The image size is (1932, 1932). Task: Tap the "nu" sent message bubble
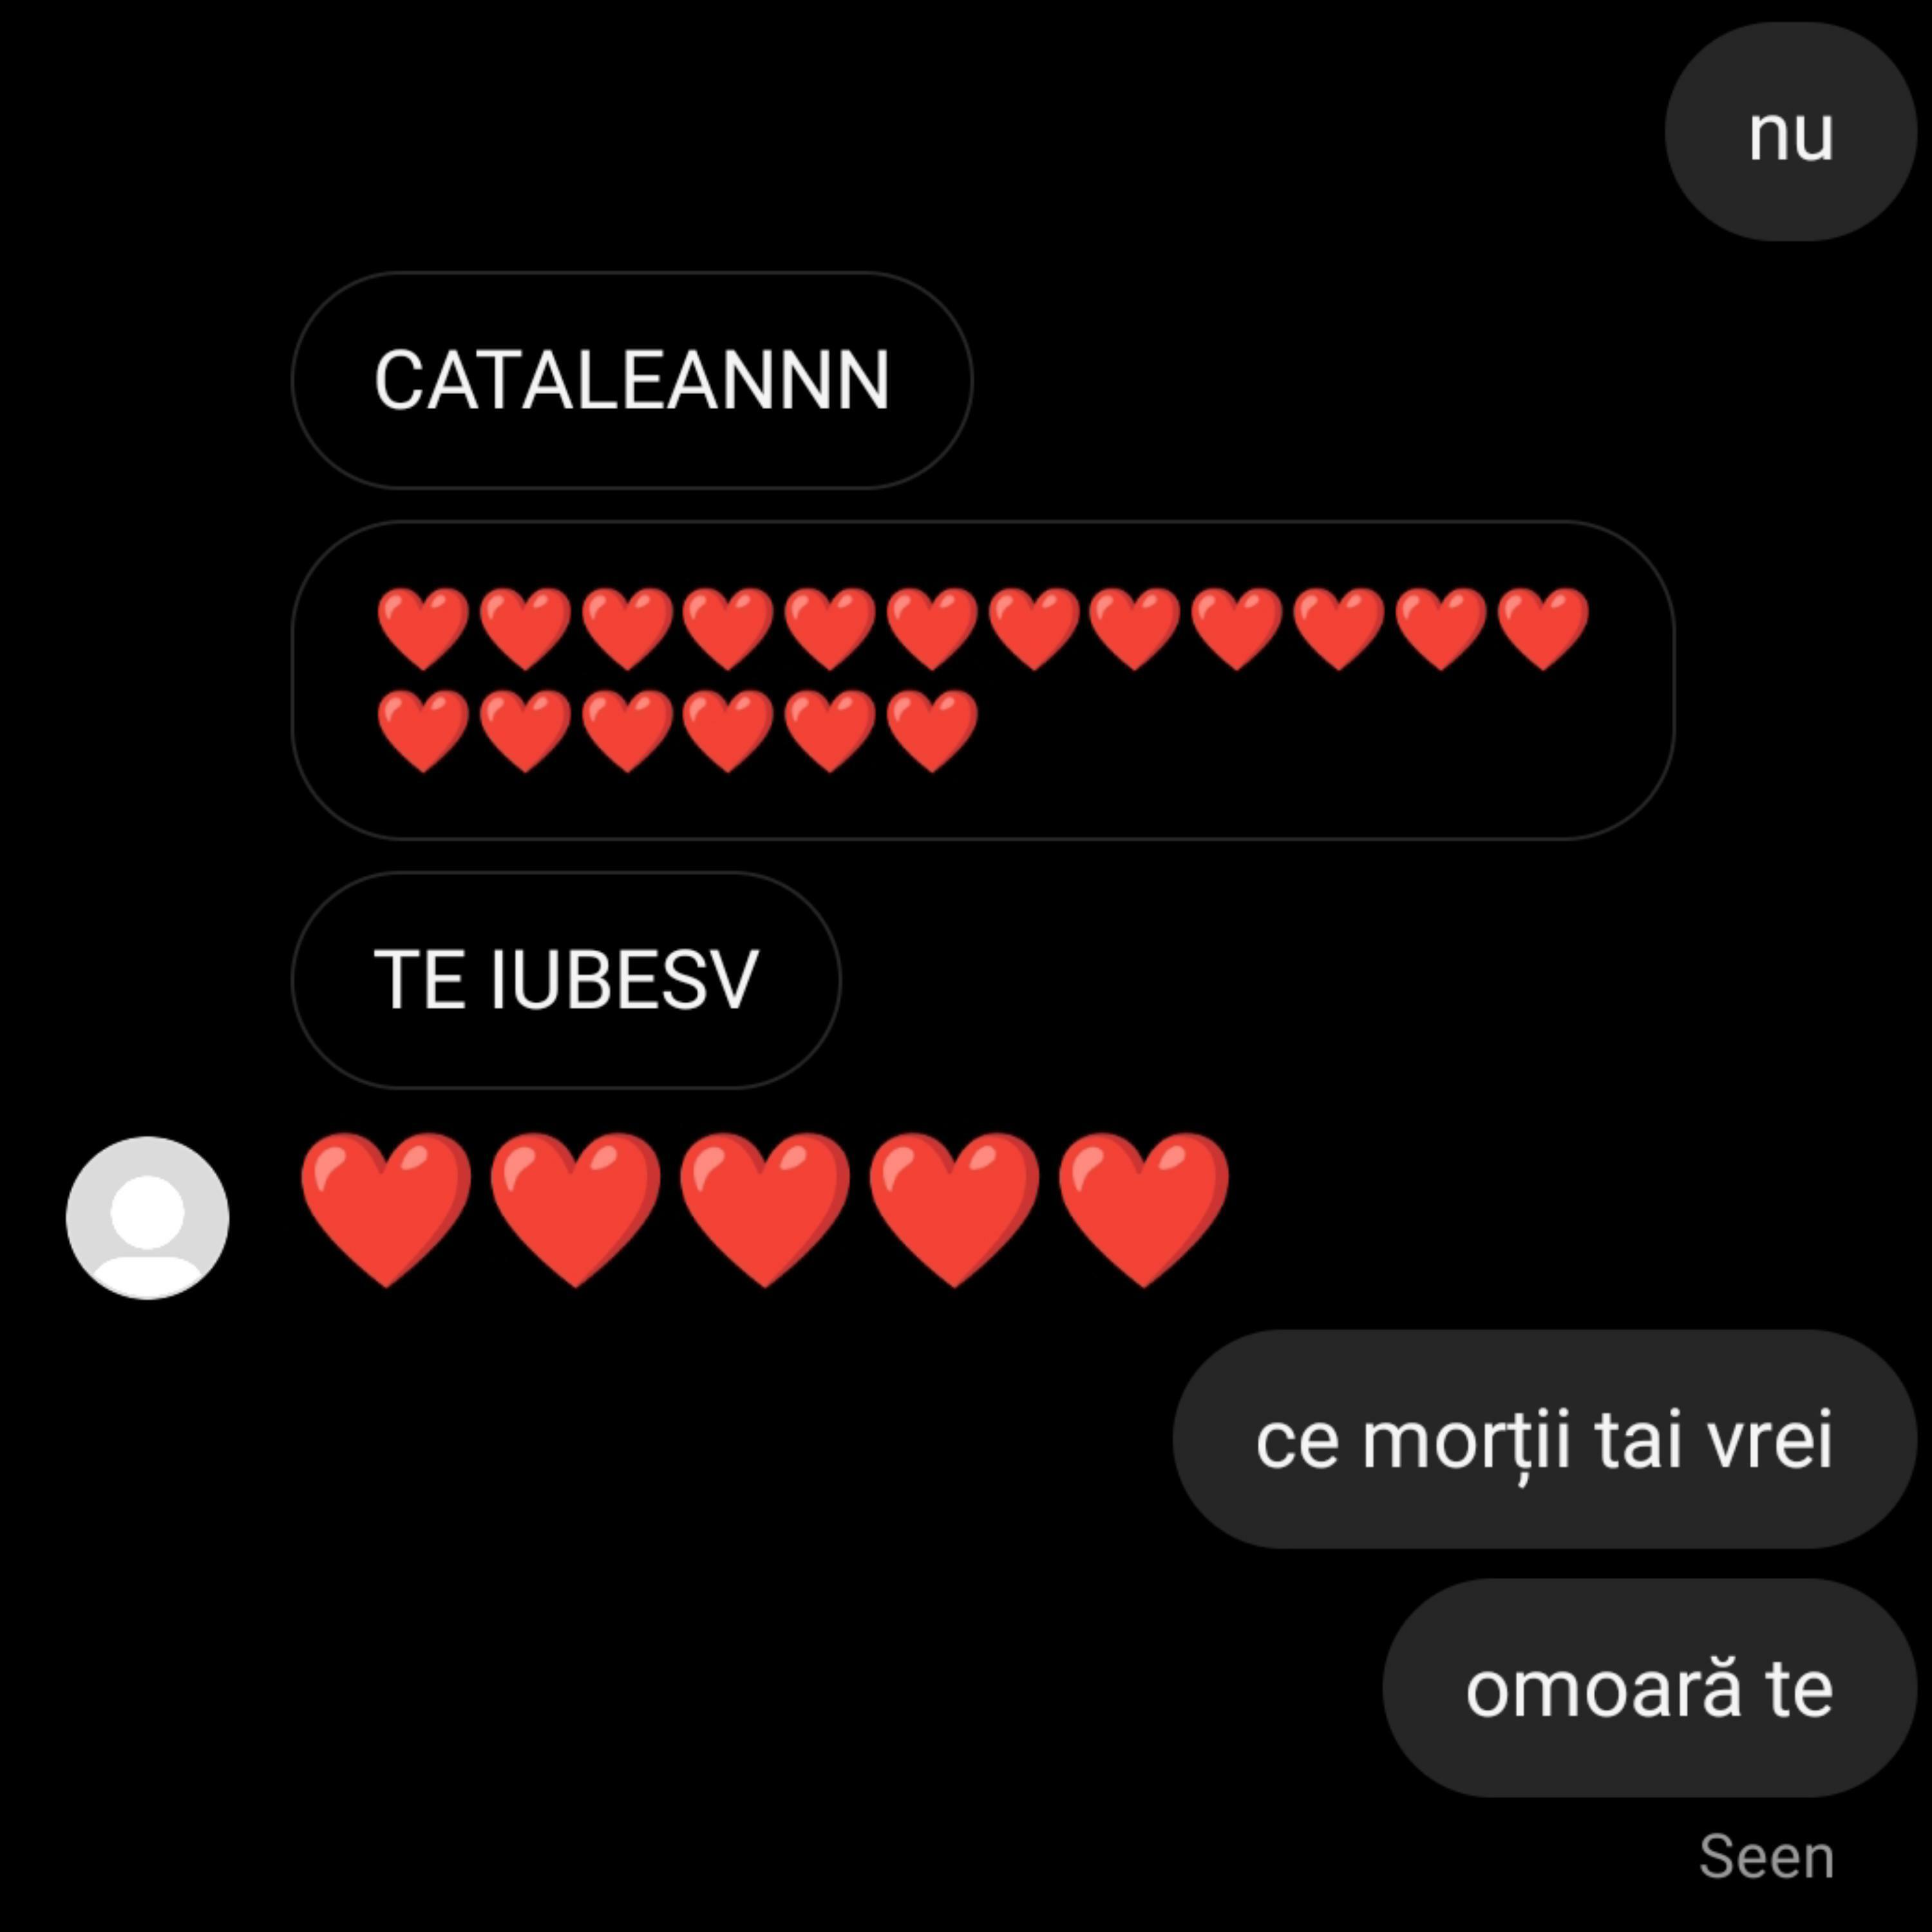[1790, 132]
